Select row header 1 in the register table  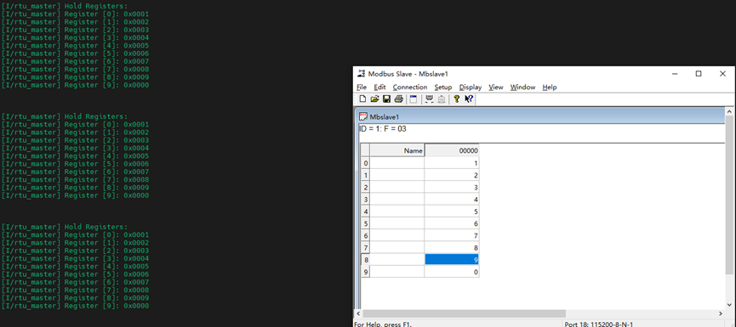click(365, 175)
